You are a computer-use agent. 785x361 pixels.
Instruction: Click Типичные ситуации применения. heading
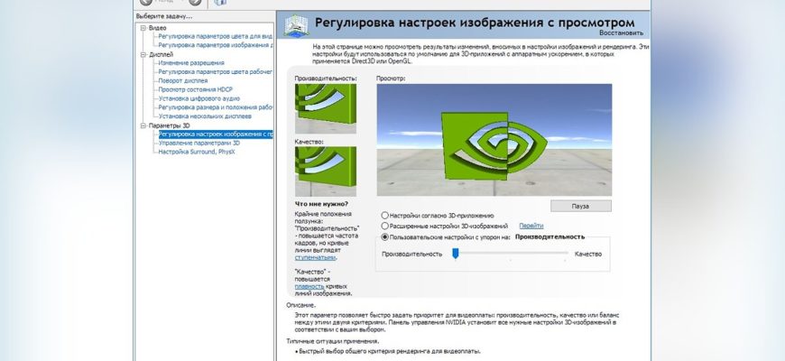332,341
